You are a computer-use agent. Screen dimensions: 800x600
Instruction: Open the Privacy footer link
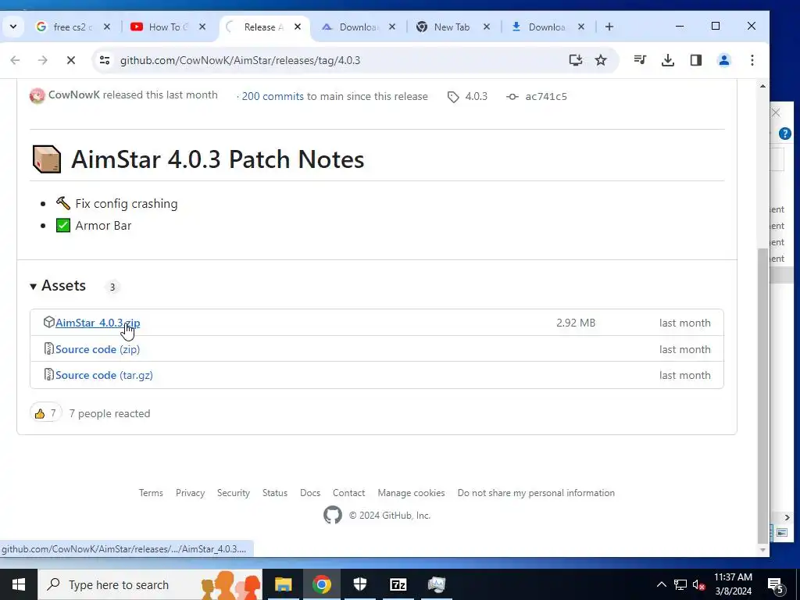coord(191,493)
